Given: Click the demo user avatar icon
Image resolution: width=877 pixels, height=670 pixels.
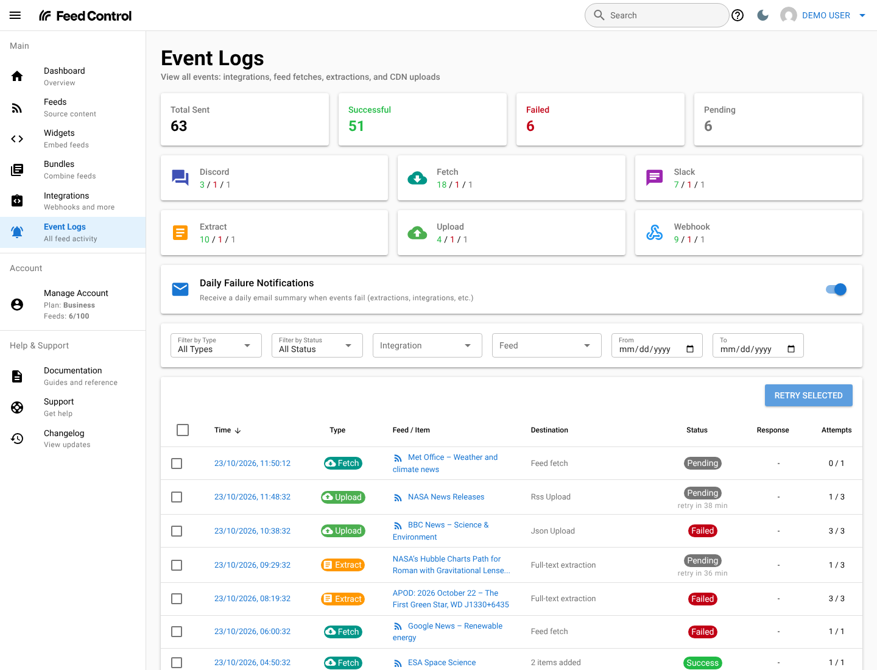Looking at the screenshot, I should pyautogui.click(x=789, y=15).
